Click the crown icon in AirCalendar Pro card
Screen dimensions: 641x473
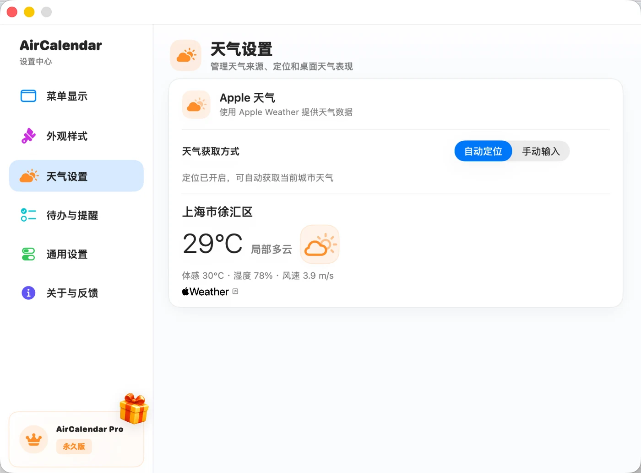[34, 439]
